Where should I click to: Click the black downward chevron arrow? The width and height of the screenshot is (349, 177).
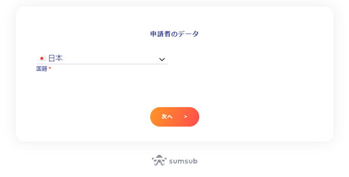pyautogui.click(x=162, y=59)
